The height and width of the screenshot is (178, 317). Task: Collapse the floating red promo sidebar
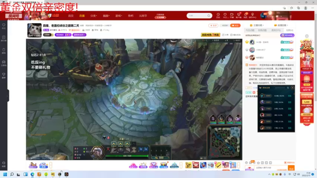coord(307,36)
